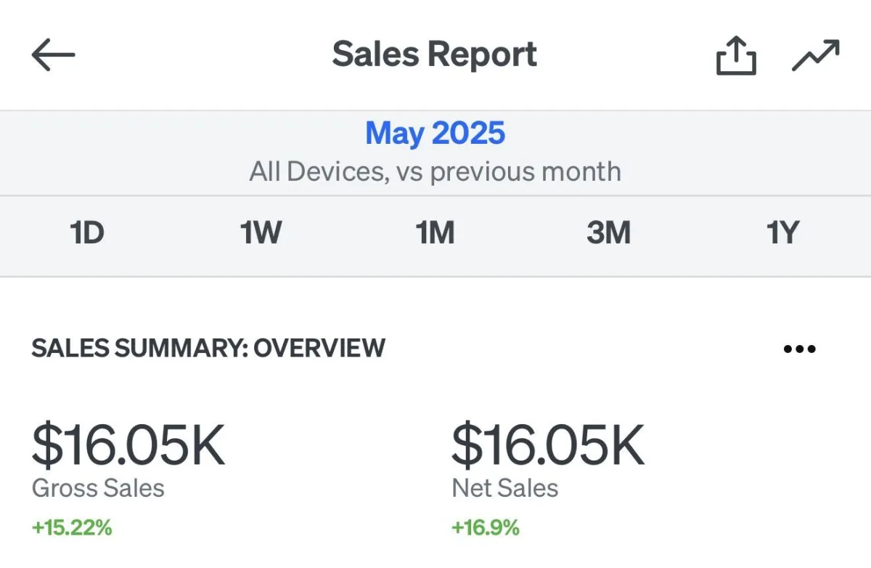The height and width of the screenshot is (568, 871).
Task: Tap the $16.05K Net Sales amount
Action: pyautogui.click(x=548, y=445)
